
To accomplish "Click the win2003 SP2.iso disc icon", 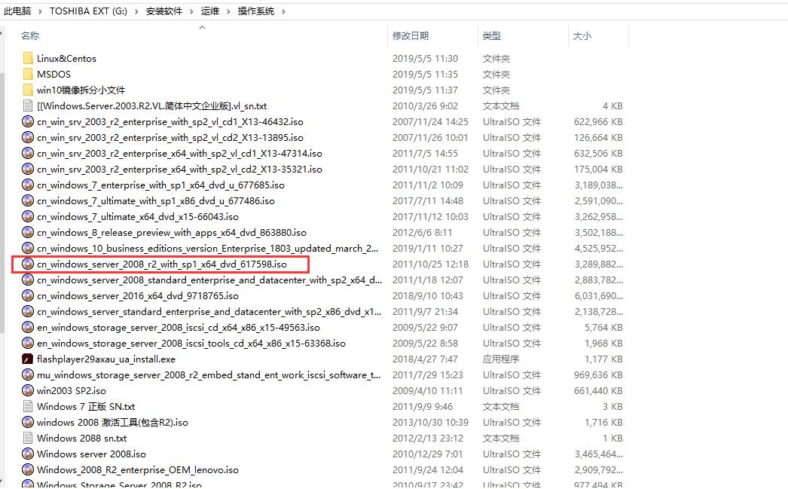I will pos(28,391).
